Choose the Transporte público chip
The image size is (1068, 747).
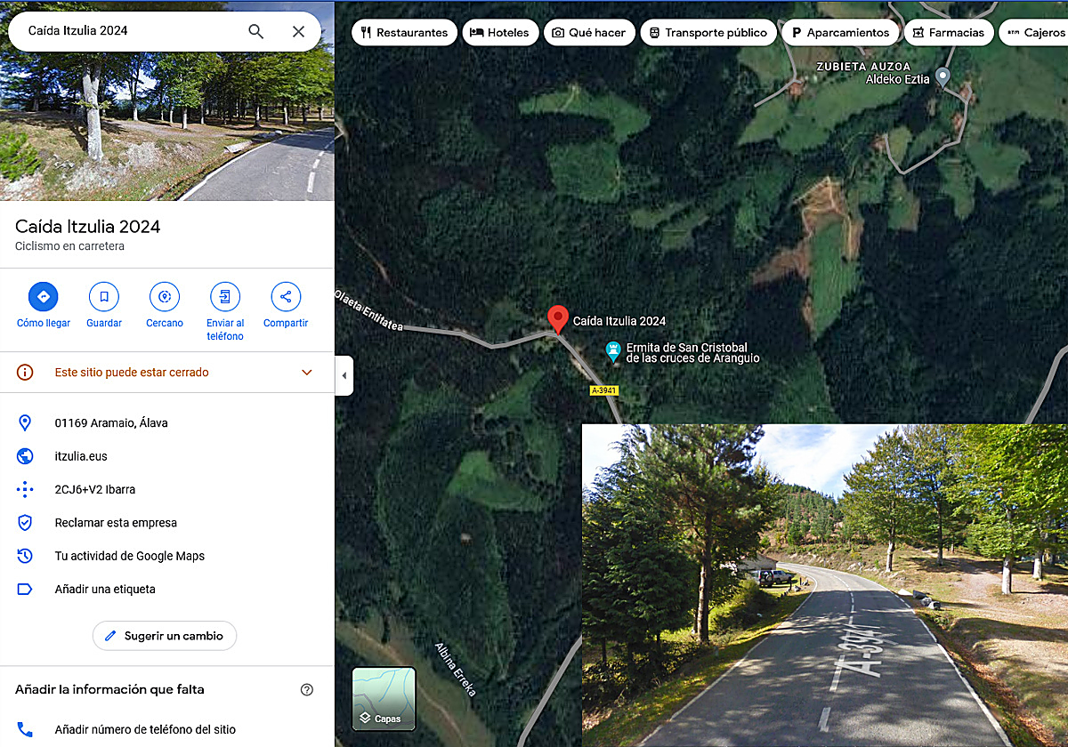pos(708,33)
